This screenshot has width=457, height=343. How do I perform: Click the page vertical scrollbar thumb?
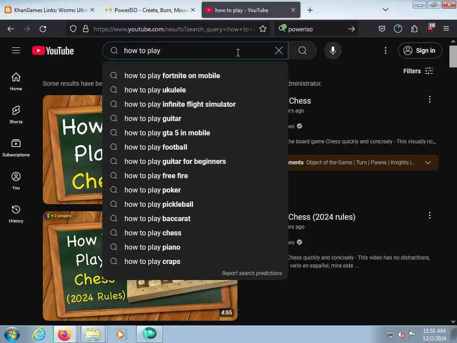(x=453, y=56)
